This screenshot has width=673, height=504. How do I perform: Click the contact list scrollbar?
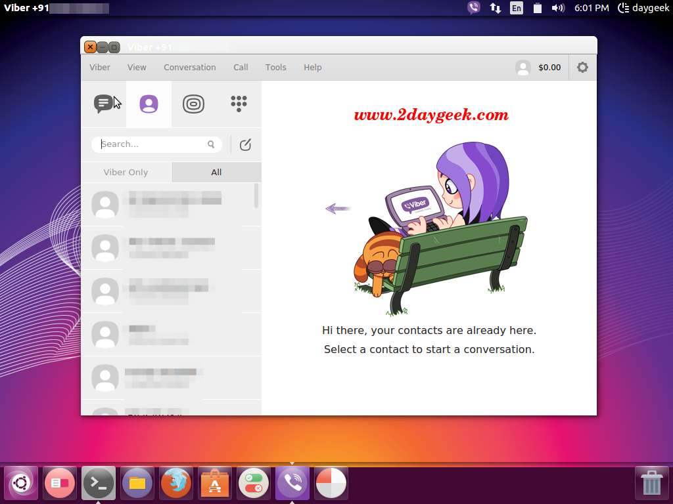point(256,196)
